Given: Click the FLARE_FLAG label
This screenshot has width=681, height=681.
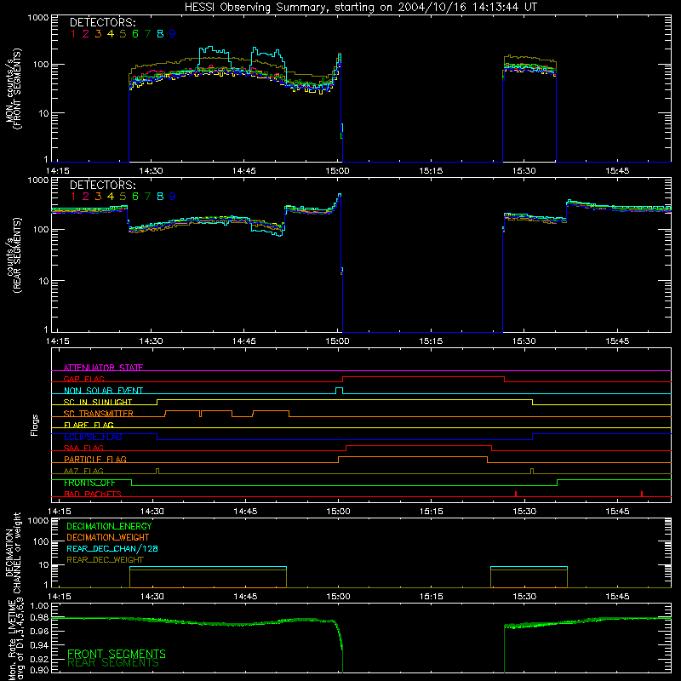Looking at the screenshot, I should point(89,425).
